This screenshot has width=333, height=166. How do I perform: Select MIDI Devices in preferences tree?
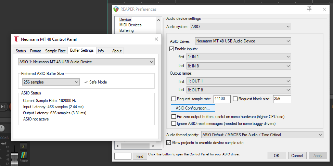[x=130, y=25]
